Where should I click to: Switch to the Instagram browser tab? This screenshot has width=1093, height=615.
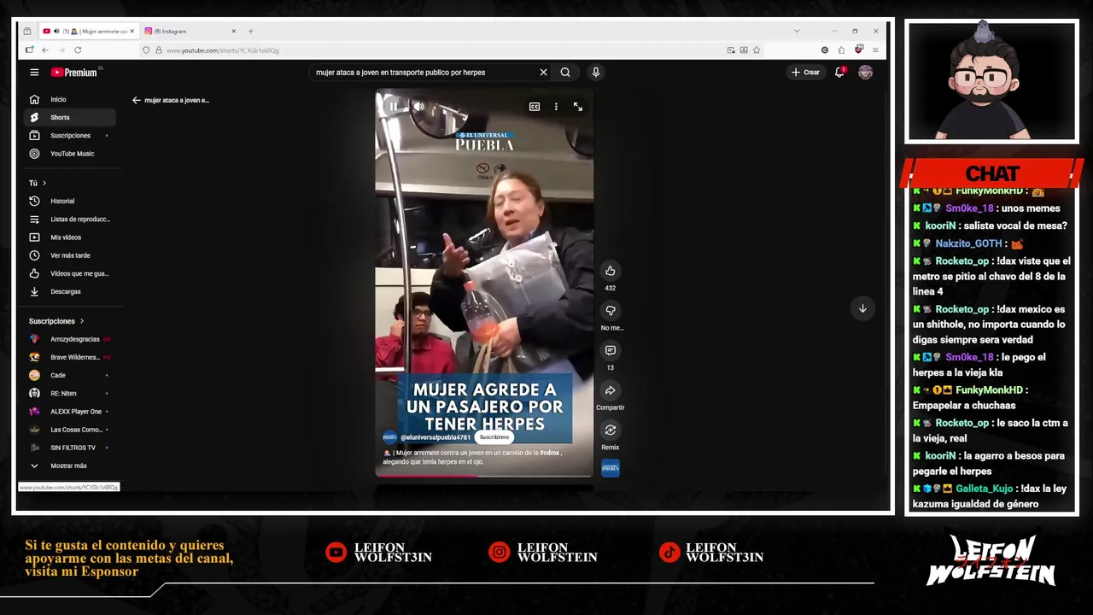pos(188,32)
